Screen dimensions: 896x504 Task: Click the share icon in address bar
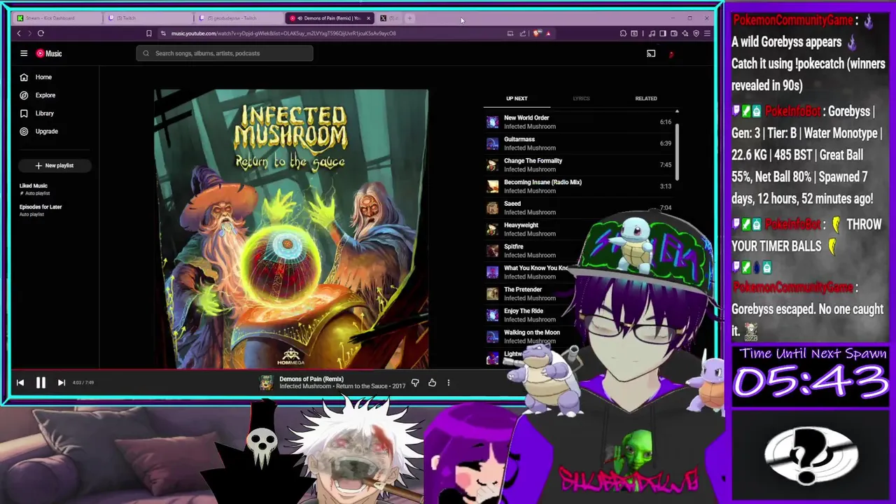click(522, 33)
